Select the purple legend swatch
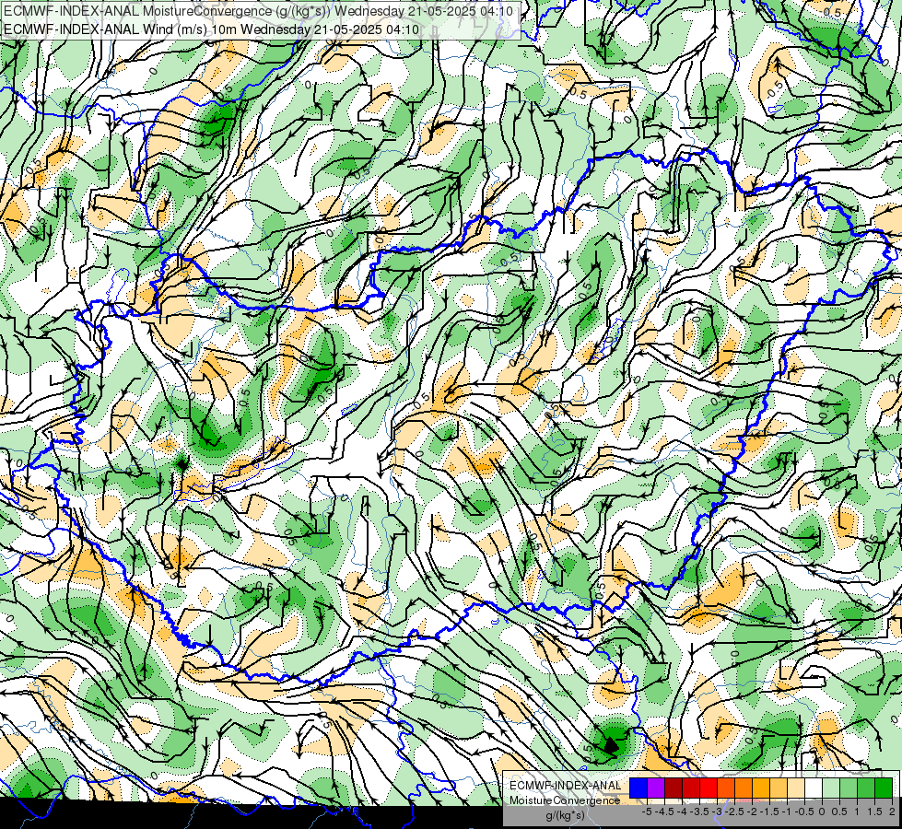 (656, 788)
